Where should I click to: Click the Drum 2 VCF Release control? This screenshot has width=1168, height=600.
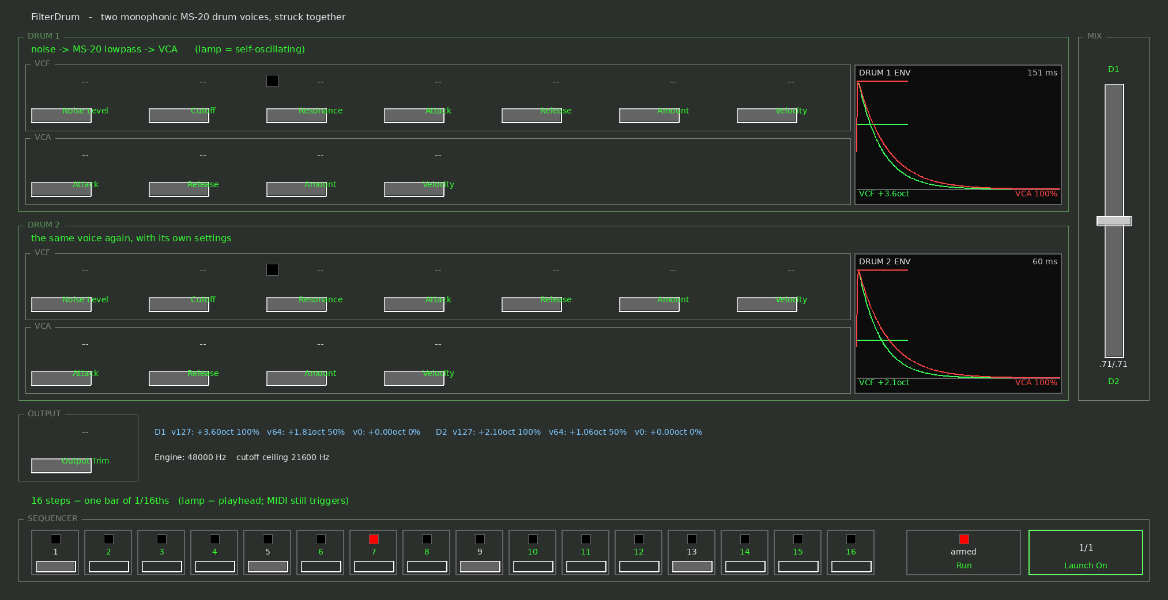[532, 305]
